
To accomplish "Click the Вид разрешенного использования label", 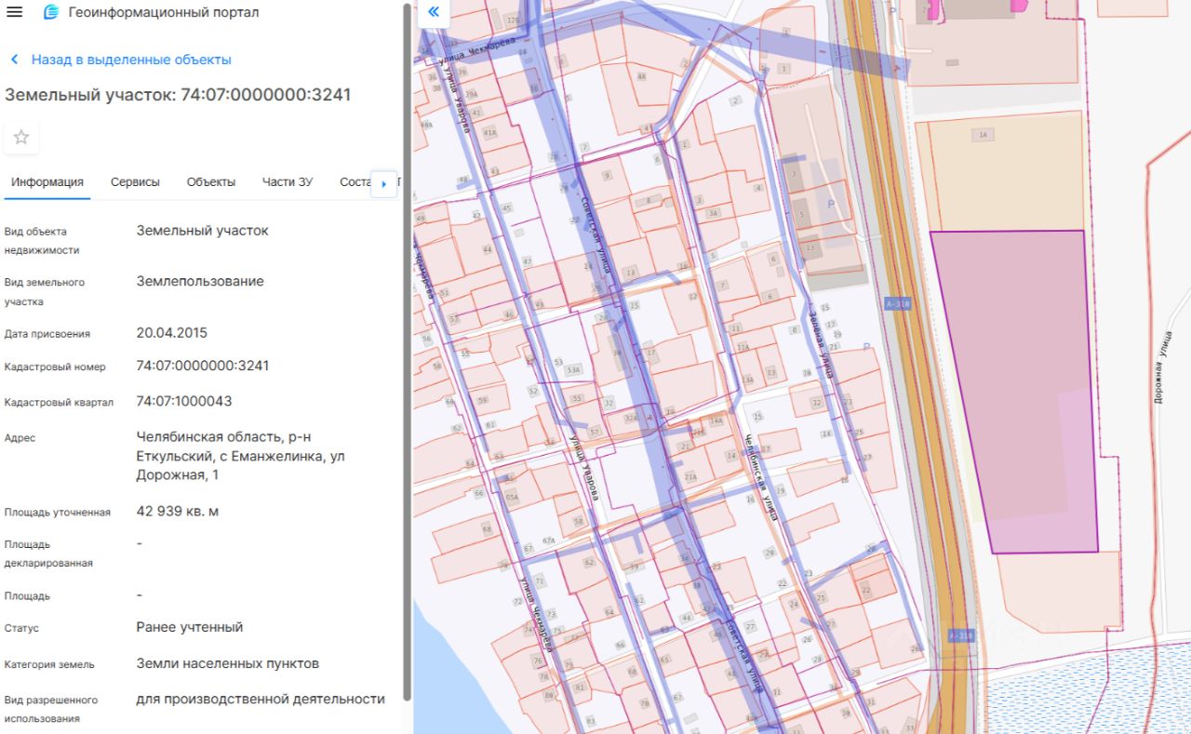I will 51,709.
